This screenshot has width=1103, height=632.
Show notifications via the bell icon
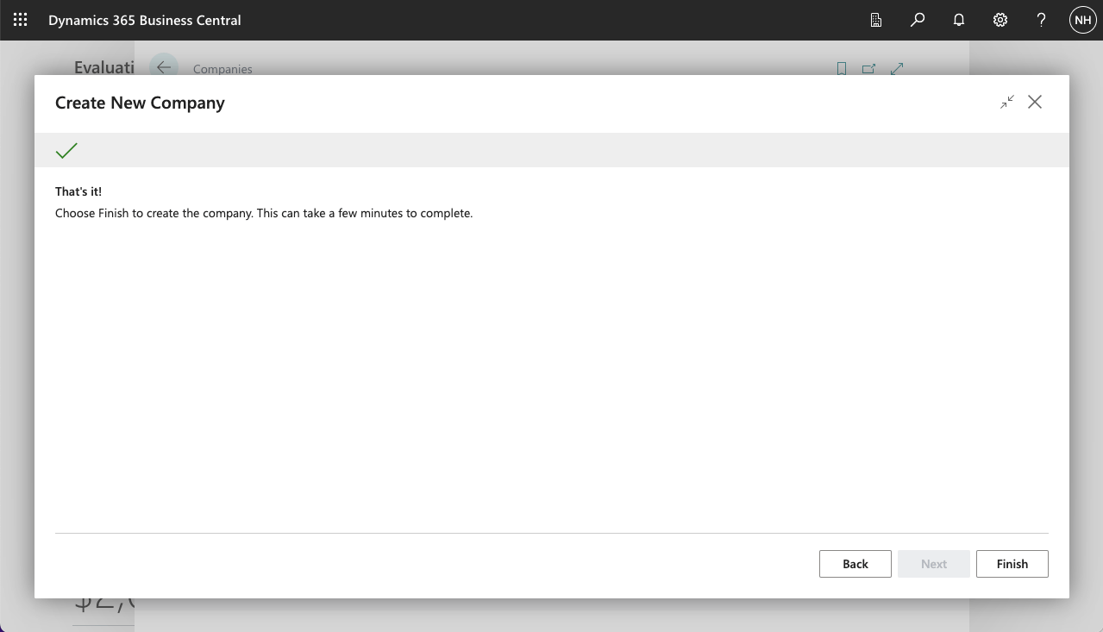[959, 20]
